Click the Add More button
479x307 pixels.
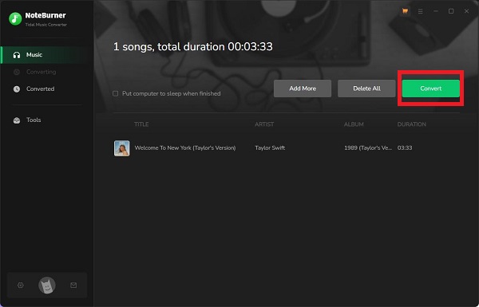[303, 89]
